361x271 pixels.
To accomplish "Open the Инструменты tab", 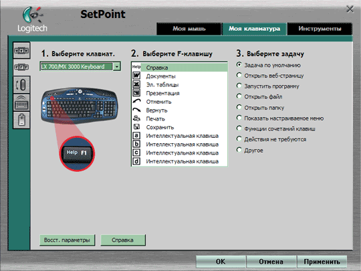I will click(x=320, y=29).
